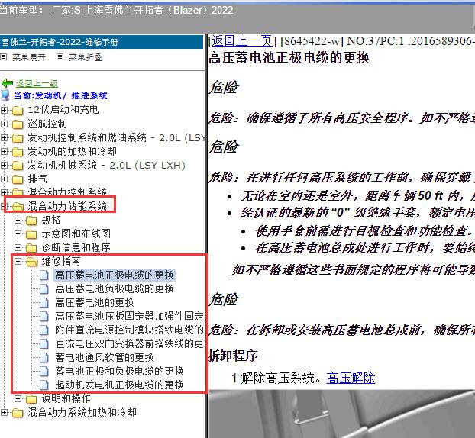Screen dimensions: 475x438
Task: Click the 说明和操作 folder icon
Action: click(31, 399)
